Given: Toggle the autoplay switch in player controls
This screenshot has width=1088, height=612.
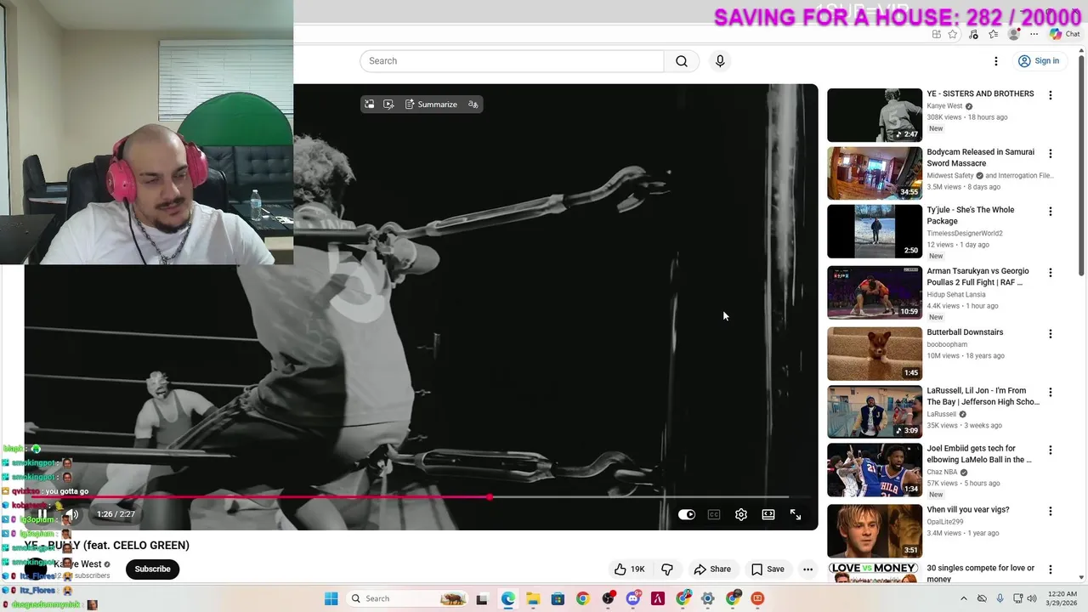Looking at the screenshot, I should (x=687, y=514).
